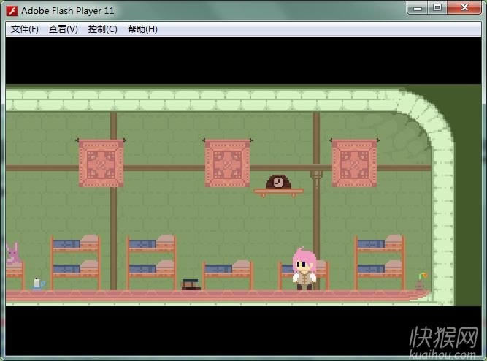
Task: Open the 查看(V) menu
Action: tap(63, 29)
